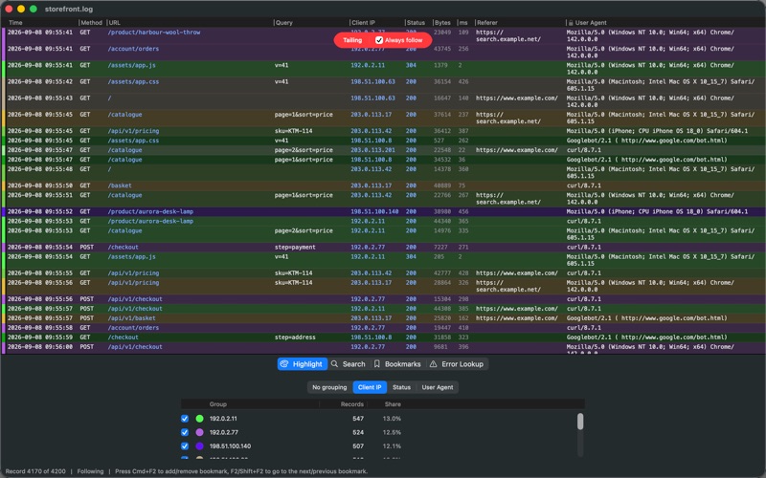Viewport: 766px width, 478px height.
Task: Select the 203.0.113.201 client IP cell
Action: (372, 150)
